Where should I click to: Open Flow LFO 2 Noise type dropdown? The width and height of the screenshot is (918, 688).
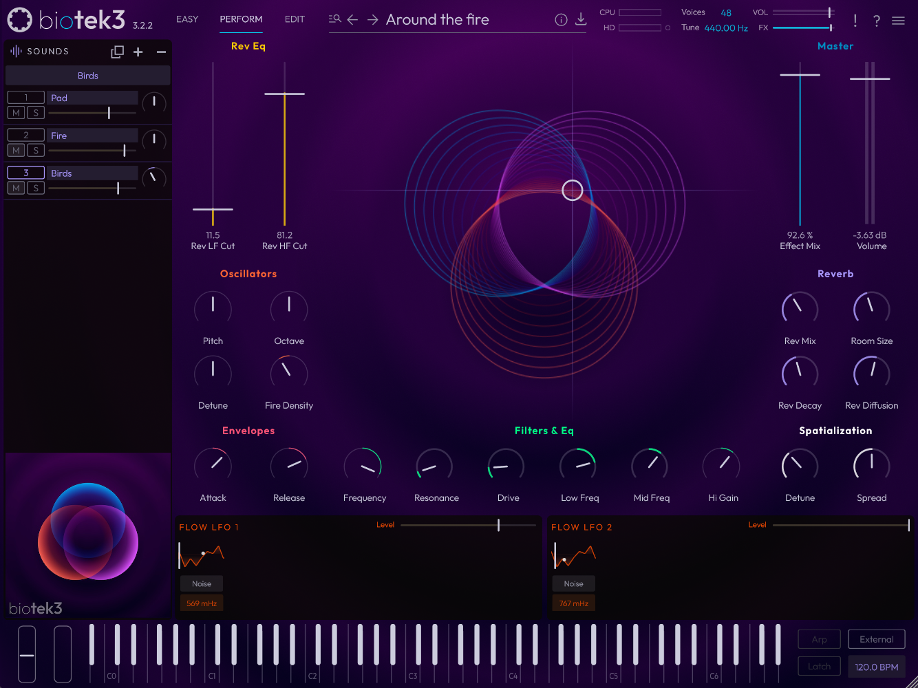tap(573, 583)
